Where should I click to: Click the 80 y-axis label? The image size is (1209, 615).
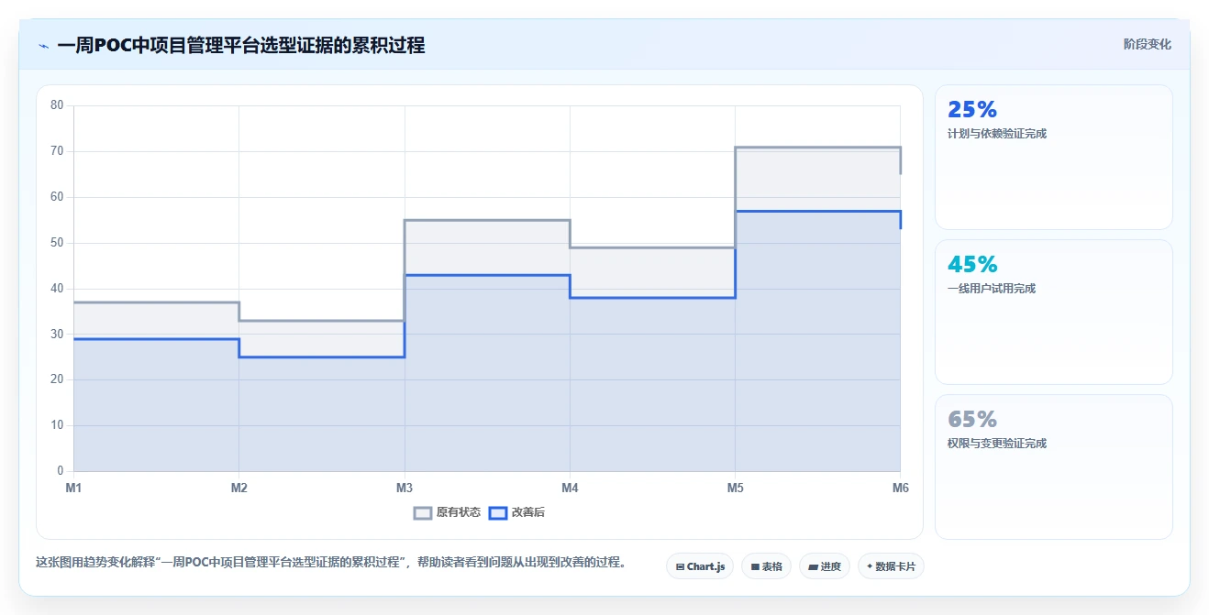click(57, 105)
